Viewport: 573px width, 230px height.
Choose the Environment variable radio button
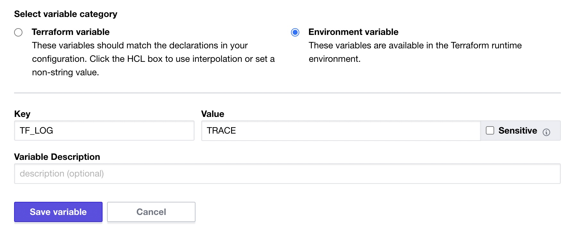[295, 32]
